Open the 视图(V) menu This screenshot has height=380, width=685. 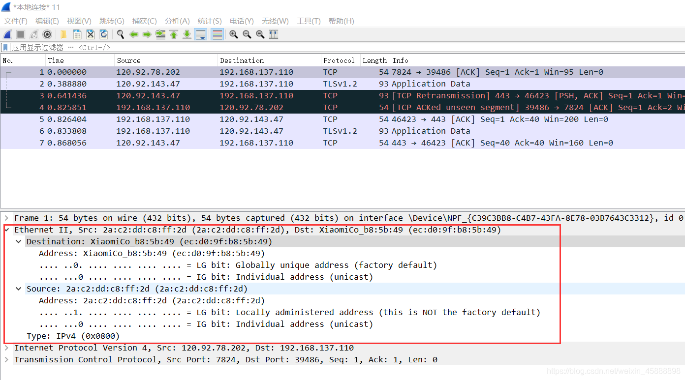click(x=79, y=21)
